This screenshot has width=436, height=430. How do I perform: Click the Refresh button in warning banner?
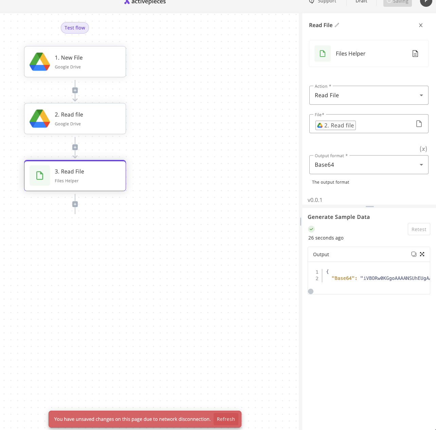coord(226,419)
